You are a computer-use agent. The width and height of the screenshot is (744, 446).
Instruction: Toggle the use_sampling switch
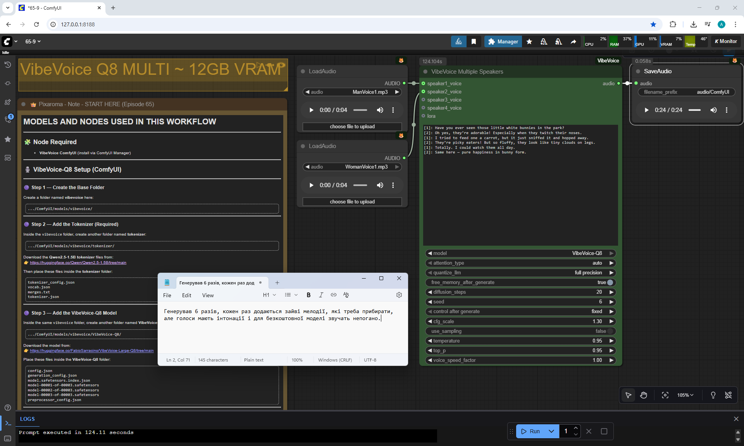610,331
